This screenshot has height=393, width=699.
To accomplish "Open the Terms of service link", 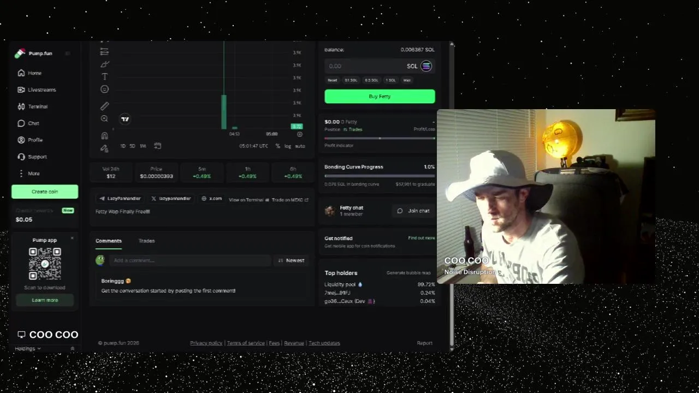I will pos(246,343).
